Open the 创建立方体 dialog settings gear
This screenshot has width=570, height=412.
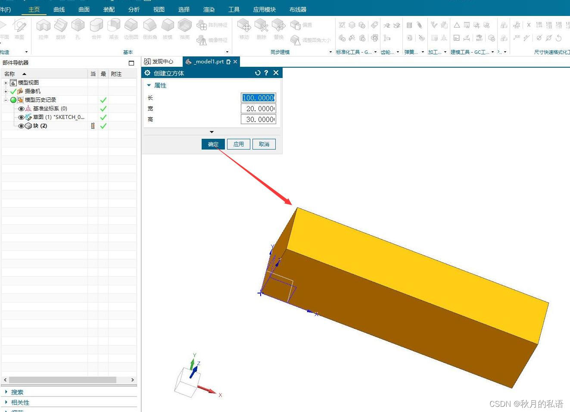(x=147, y=73)
